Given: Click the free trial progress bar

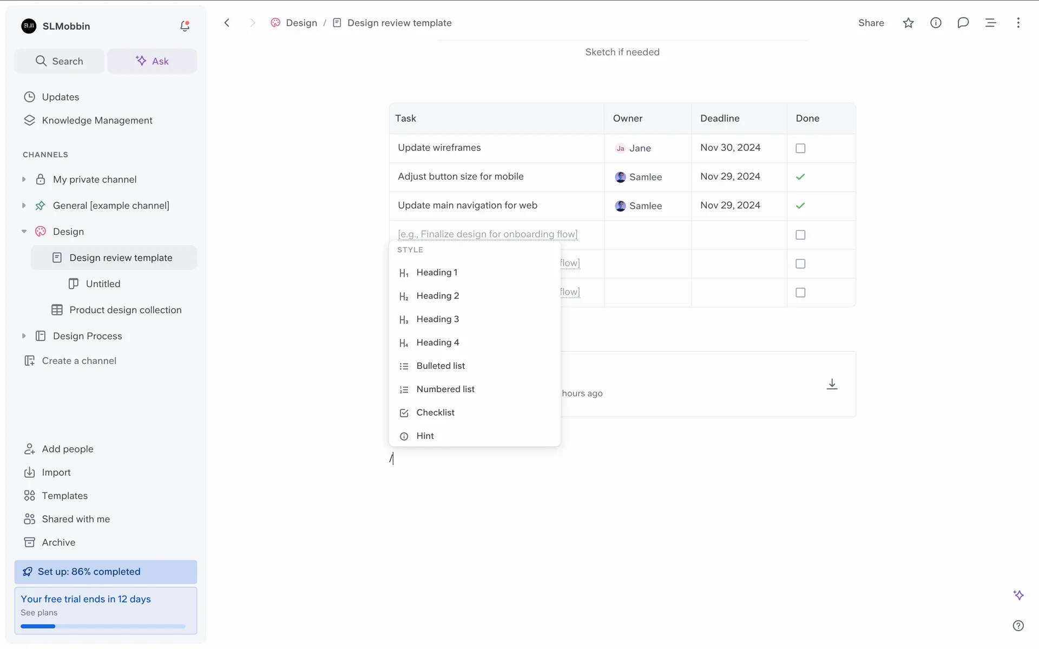Looking at the screenshot, I should coord(103,626).
